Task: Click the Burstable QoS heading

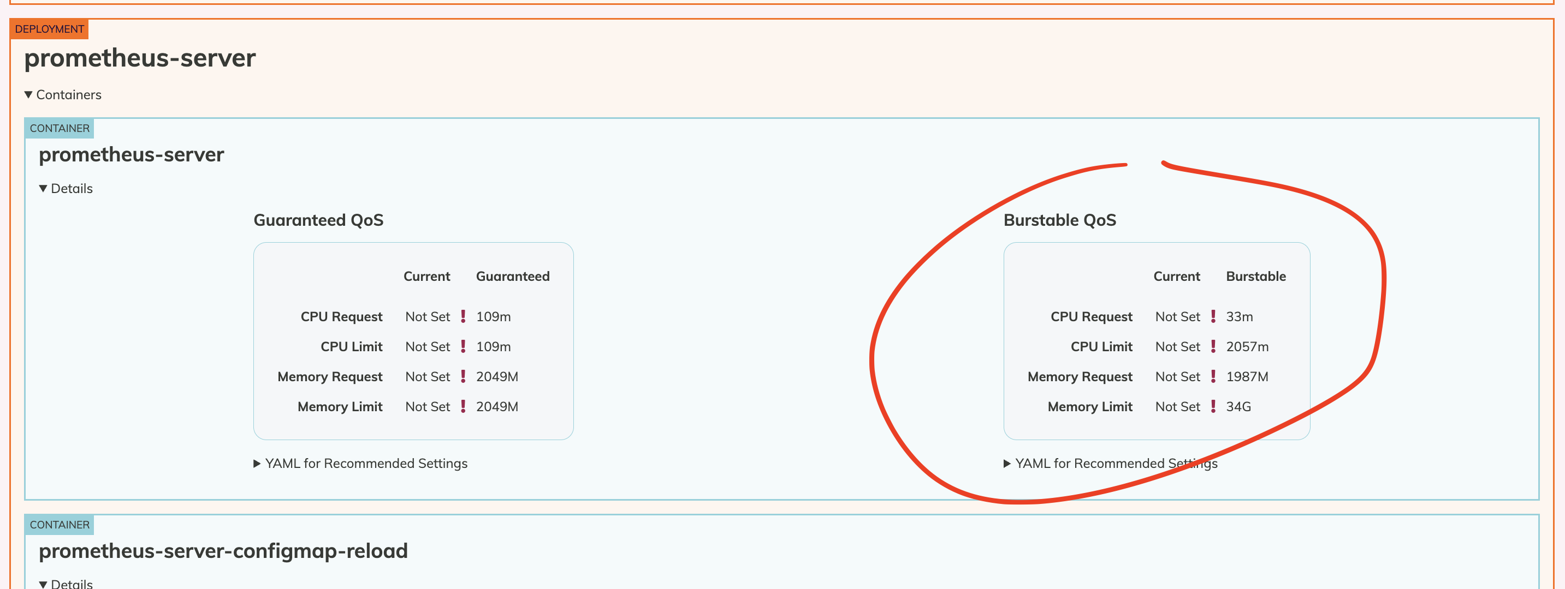Action: [1059, 220]
